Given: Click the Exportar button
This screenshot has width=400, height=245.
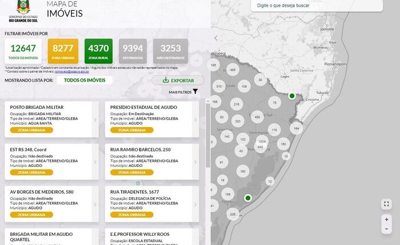Looking at the screenshot, I should click(178, 80).
